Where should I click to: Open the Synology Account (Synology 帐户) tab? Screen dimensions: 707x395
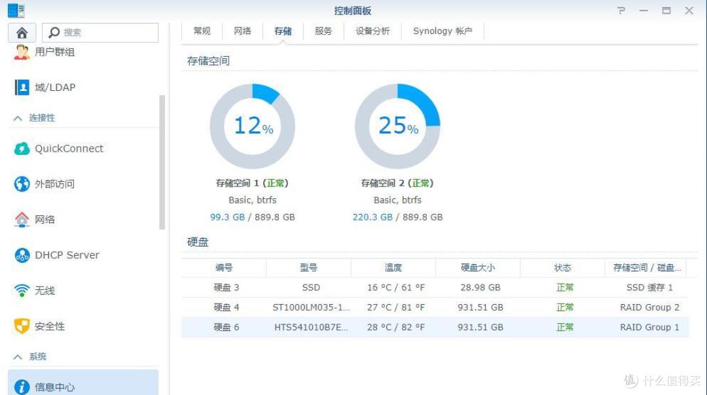[443, 31]
